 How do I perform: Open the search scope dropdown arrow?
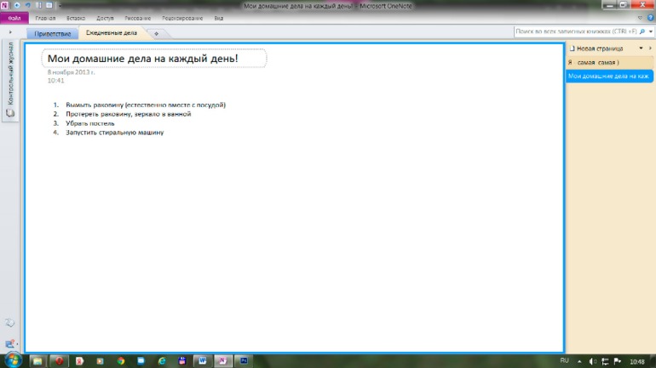pos(650,31)
